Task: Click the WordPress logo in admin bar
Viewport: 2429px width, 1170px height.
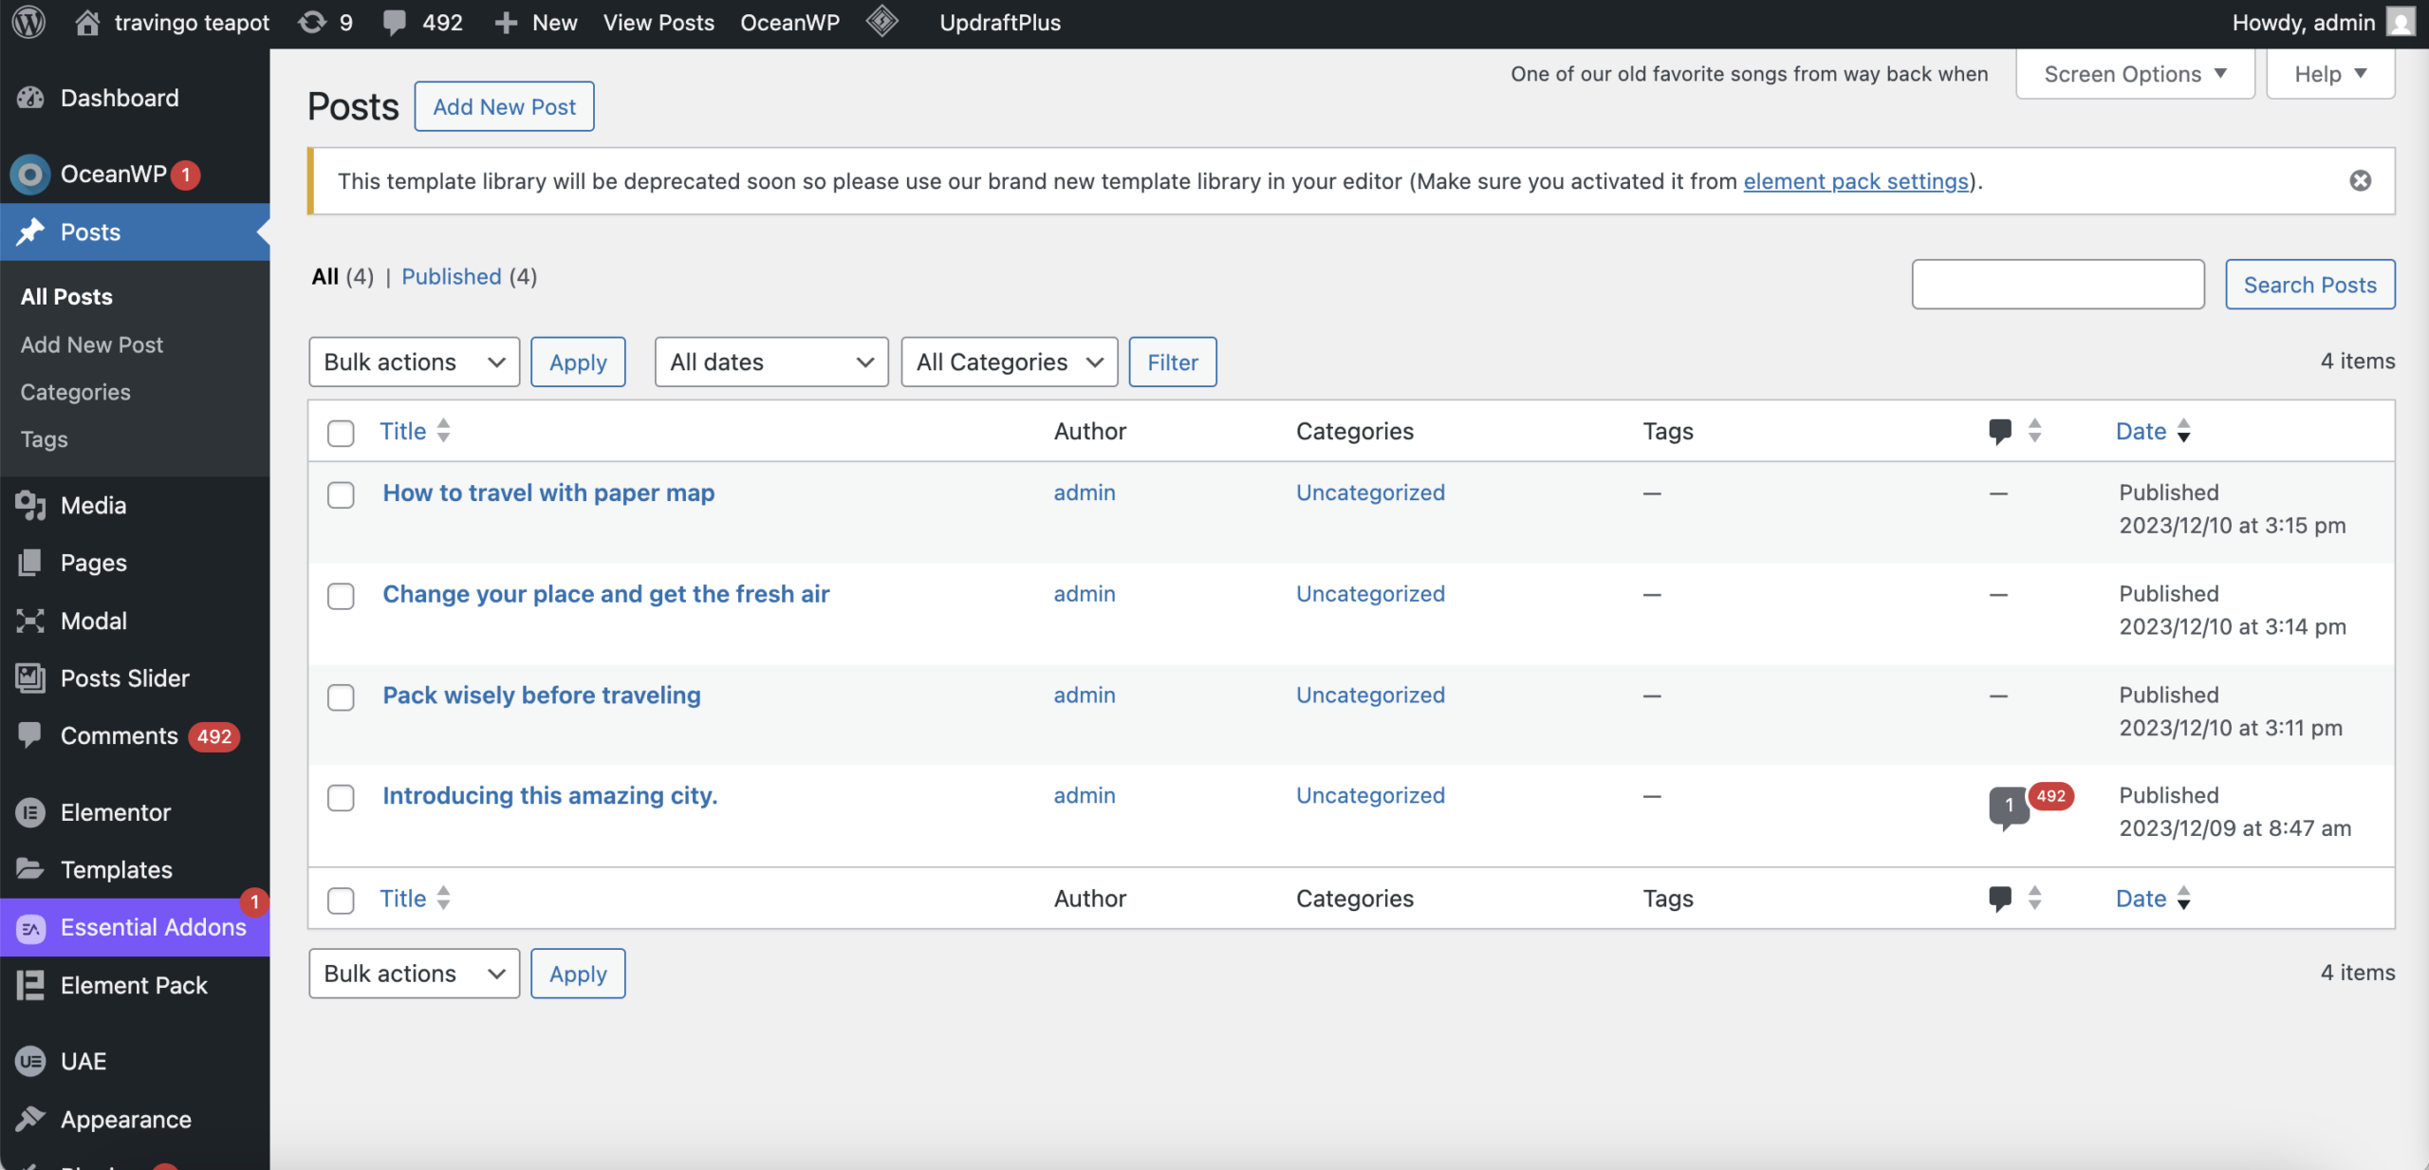Action: click(x=29, y=22)
